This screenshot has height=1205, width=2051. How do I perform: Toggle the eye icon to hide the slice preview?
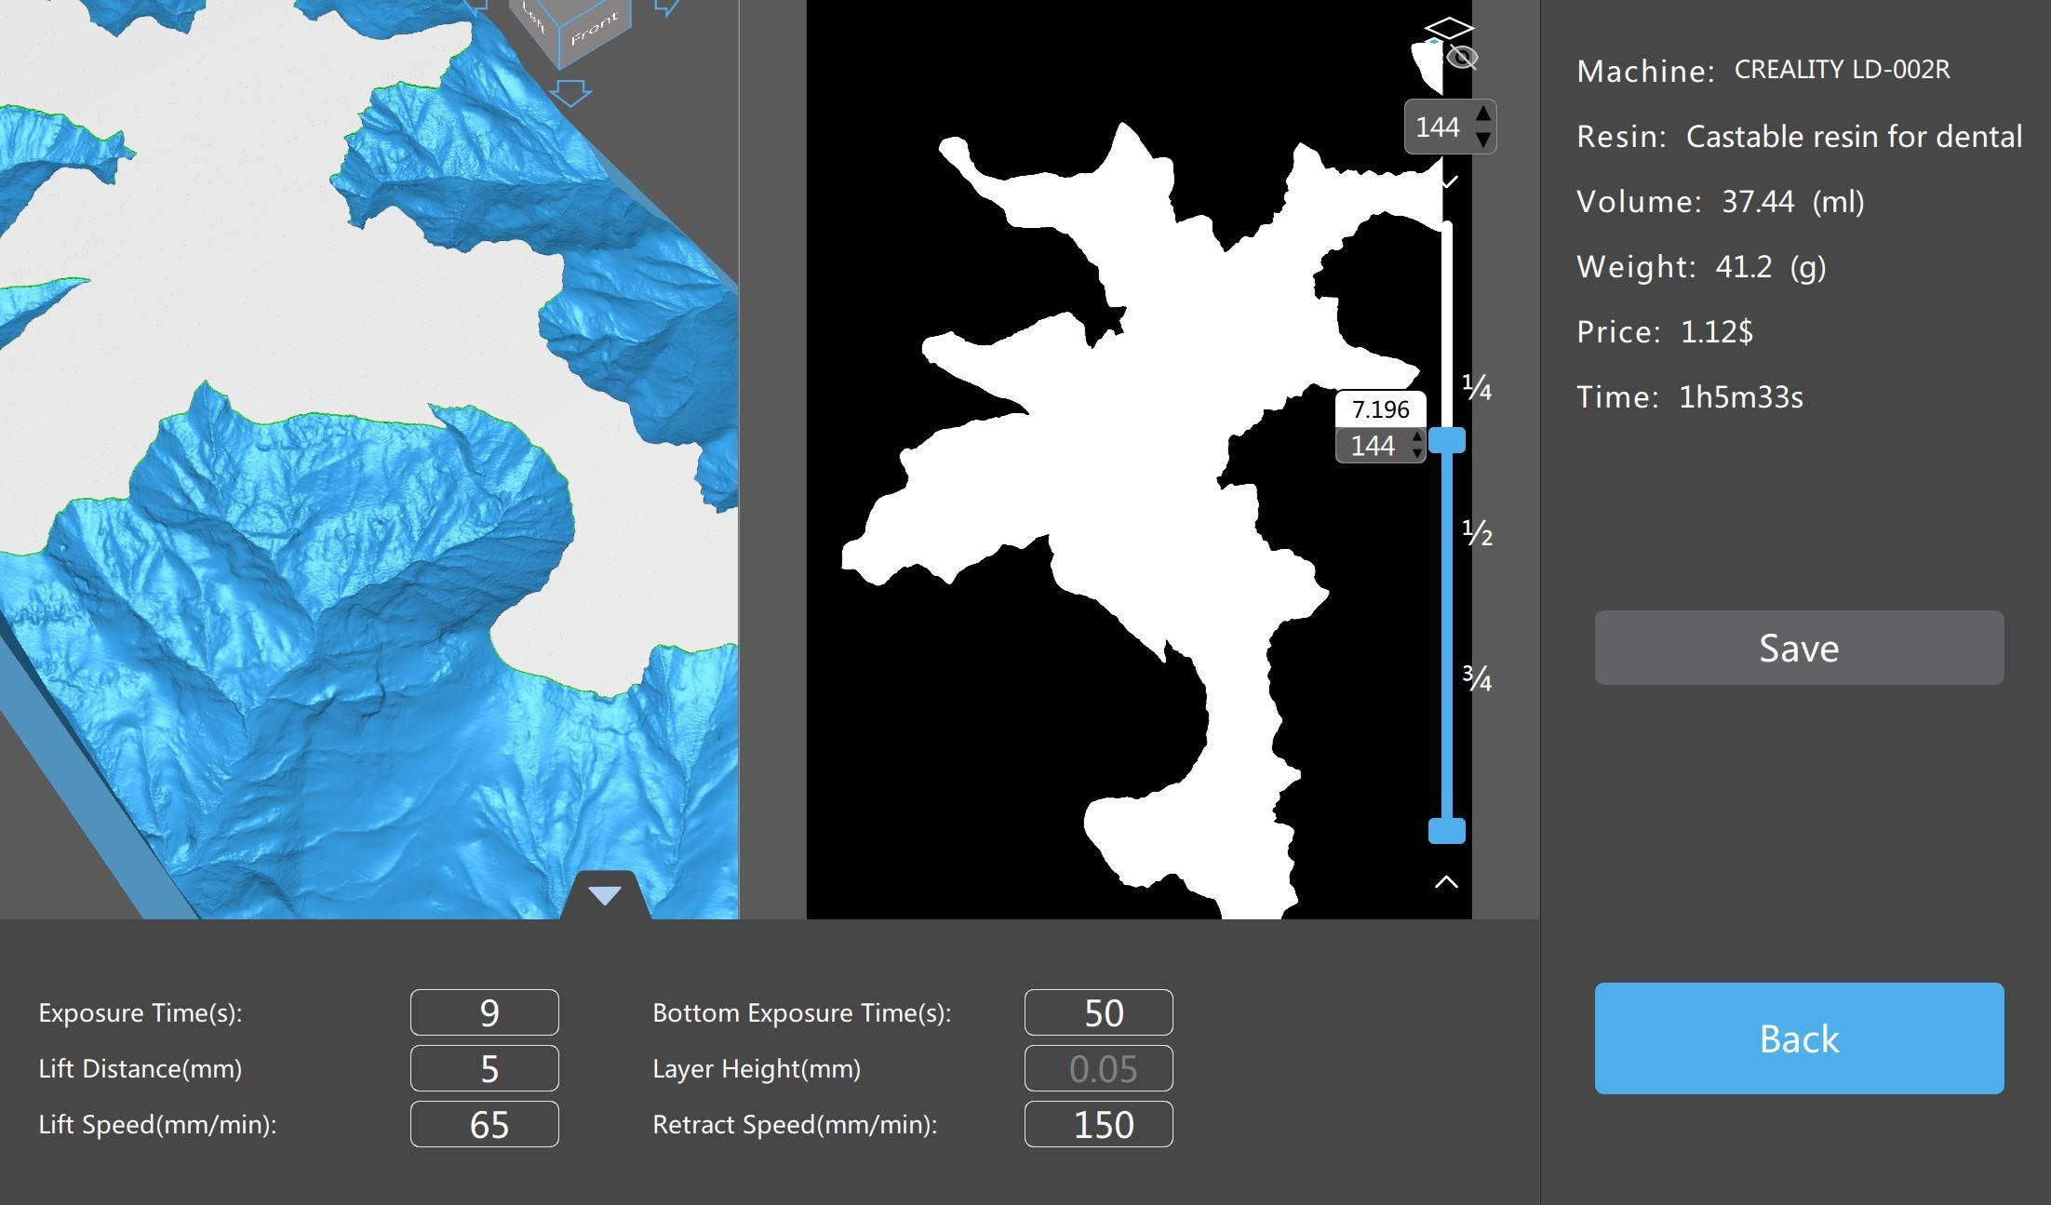[x=1461, y=58]
